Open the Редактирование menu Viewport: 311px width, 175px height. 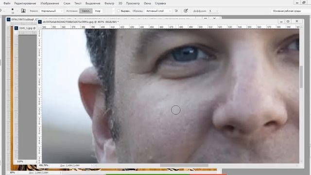(25, 3)
